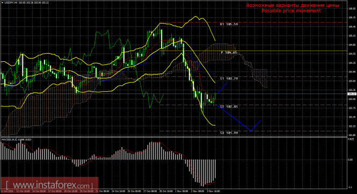Click the Russian title Возможные варианты движения цены
This screenshot has height=194, width=357.
click(x=293, y=5)
